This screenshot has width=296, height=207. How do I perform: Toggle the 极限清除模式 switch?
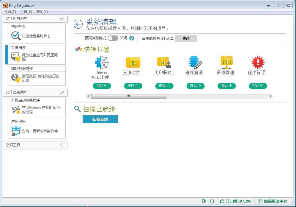[x=113, y=38]
